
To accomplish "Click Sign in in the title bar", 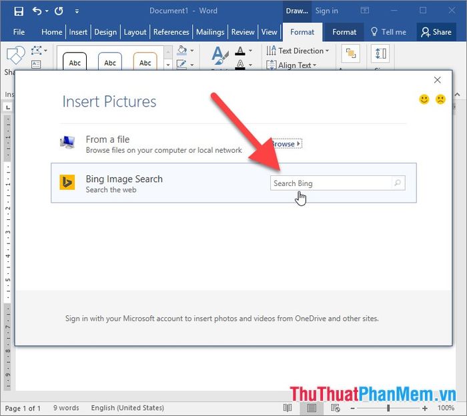I will click(x=326, y=11).
